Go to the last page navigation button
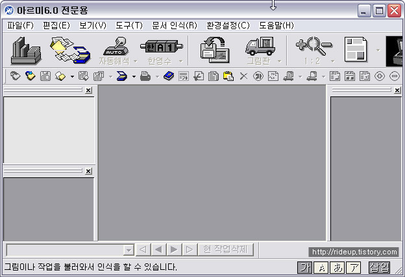Image resolution: width=405 pixels, height=277 pixels. (190, 249)
